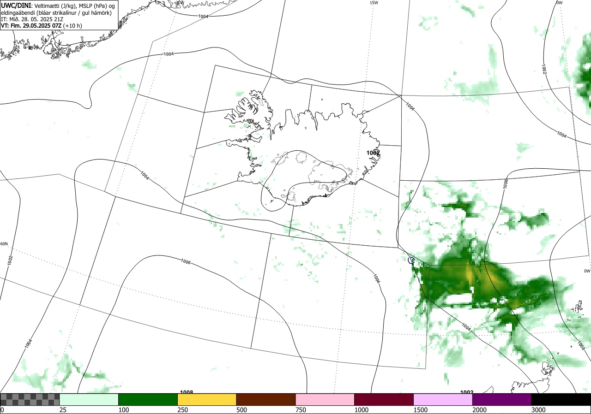Viewport: 591px width, 414px height.
Task: Click the '2000' legend scale value
Action: tap(480, 410)
